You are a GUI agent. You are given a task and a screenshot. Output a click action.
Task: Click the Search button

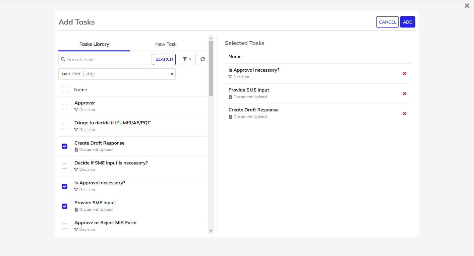click(164, 59)
